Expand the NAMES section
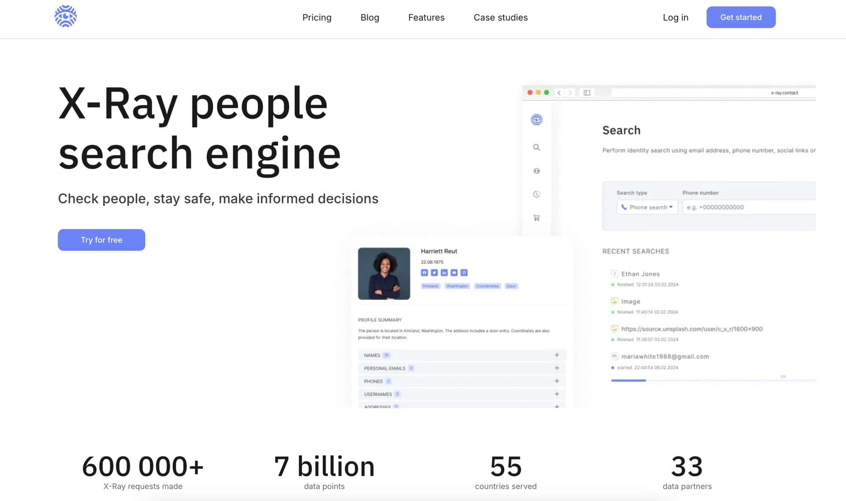Image resolution: width=846 pixels, height=501 pixels. point(557,355)
